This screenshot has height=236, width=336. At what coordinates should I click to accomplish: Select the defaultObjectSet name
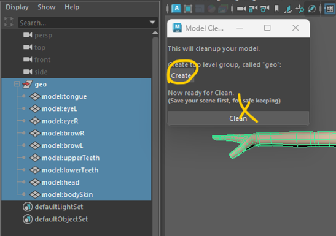61,219
